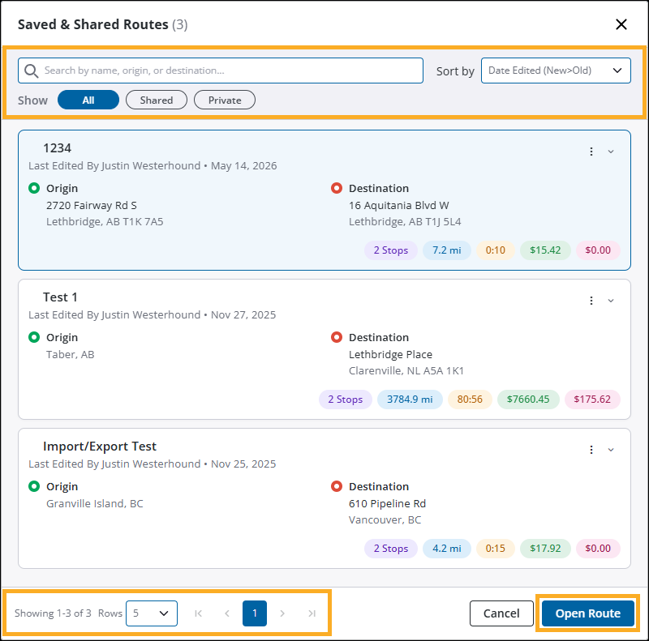Show only Private routes
Viewport: 649px width, 641px height.
pyautogui.click(x=225, y=100)
